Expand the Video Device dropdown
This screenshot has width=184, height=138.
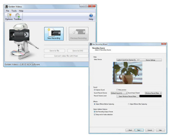coord(128,60)
